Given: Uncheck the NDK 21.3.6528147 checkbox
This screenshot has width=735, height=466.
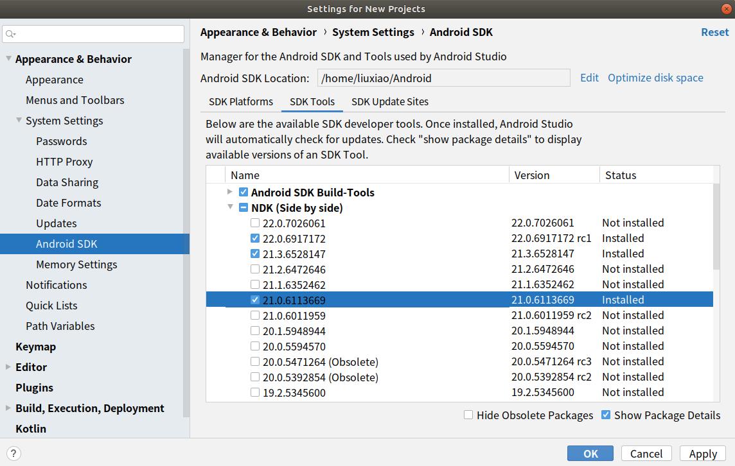Looking at the screenshot, I should pos(255,254).
